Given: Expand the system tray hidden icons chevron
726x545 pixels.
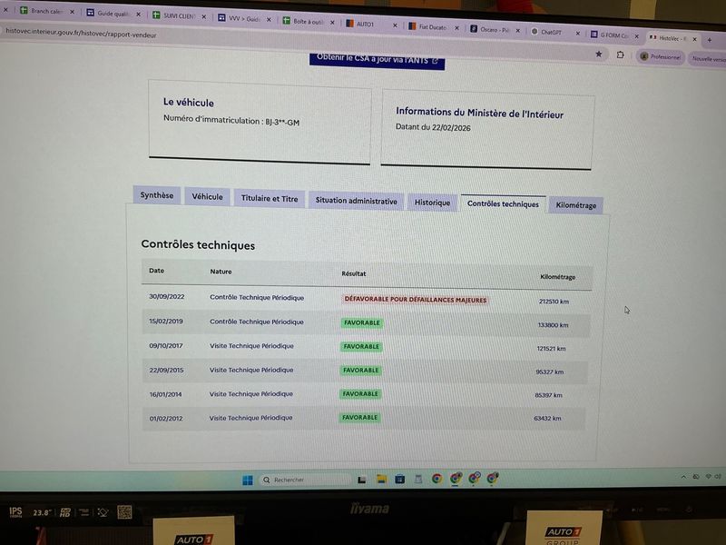Looking at the screenshot, I should pos(683,477).
